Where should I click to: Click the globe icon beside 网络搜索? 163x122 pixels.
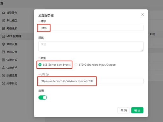click(4, 28)
